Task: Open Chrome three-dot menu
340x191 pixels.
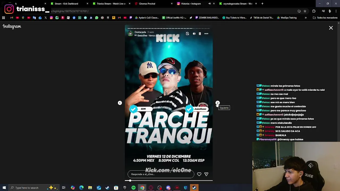Action: point(336,11)
